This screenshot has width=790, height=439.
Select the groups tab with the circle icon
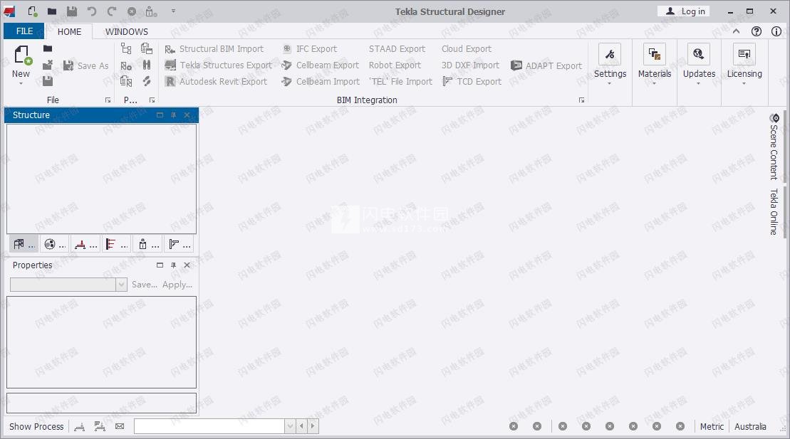55,244
